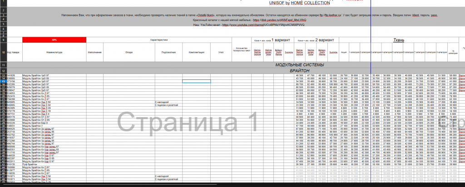The image size is (465, 187).
Task: Select the БРАЙТОН section heading
Action: pos(300,71)
